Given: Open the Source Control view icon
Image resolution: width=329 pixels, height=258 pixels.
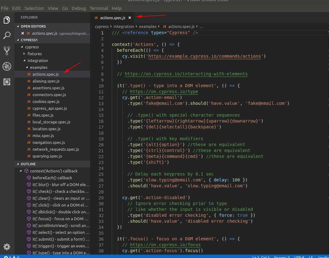Looking at the screenshot, I should pos(7,51).
